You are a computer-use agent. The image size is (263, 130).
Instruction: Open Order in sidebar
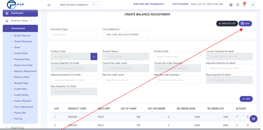tap(17, 47)
